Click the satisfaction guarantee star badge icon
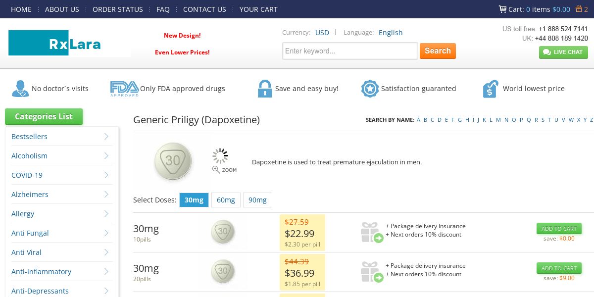 pos(370,89)
